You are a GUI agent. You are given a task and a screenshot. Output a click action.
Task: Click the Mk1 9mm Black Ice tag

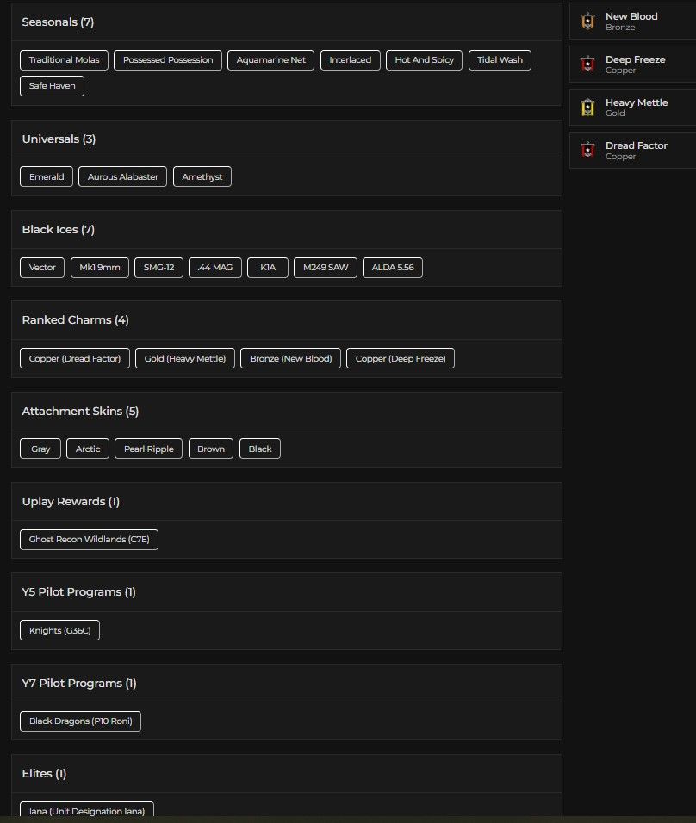click(100, 268)
